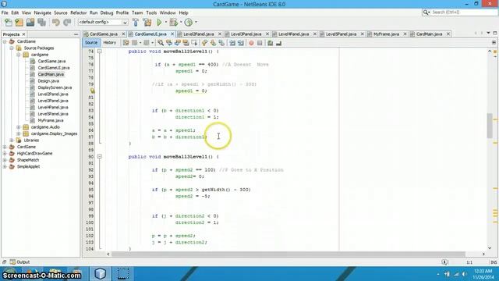Screen dimensions: 499x281
Task: Click Stop Macro Recording icon
Action: point(260,43)
